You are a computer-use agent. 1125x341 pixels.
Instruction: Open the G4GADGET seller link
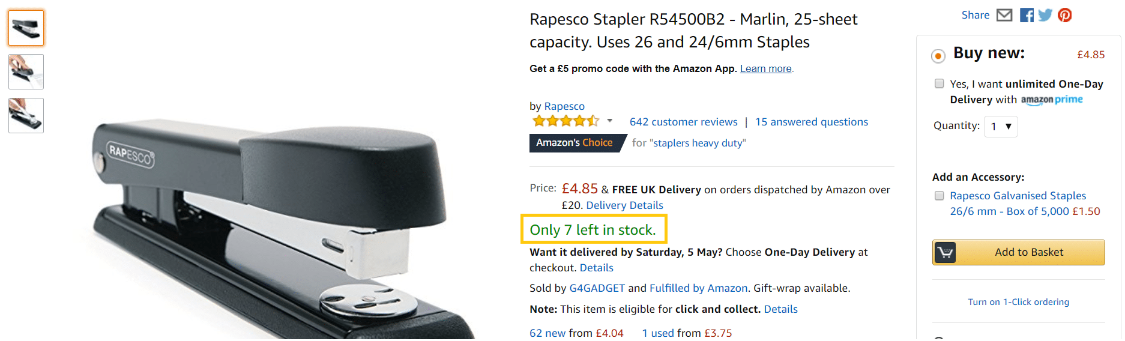tap(597, 288)
